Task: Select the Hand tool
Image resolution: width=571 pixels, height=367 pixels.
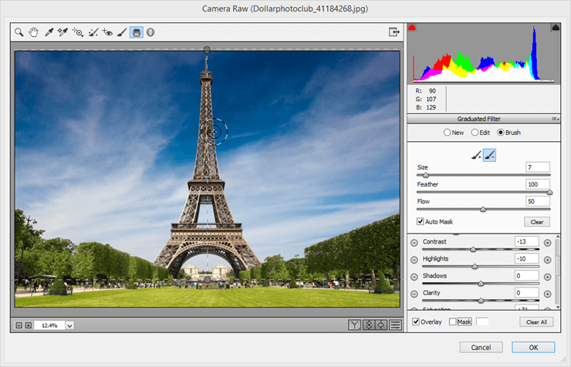Action: tap(33, 32)
